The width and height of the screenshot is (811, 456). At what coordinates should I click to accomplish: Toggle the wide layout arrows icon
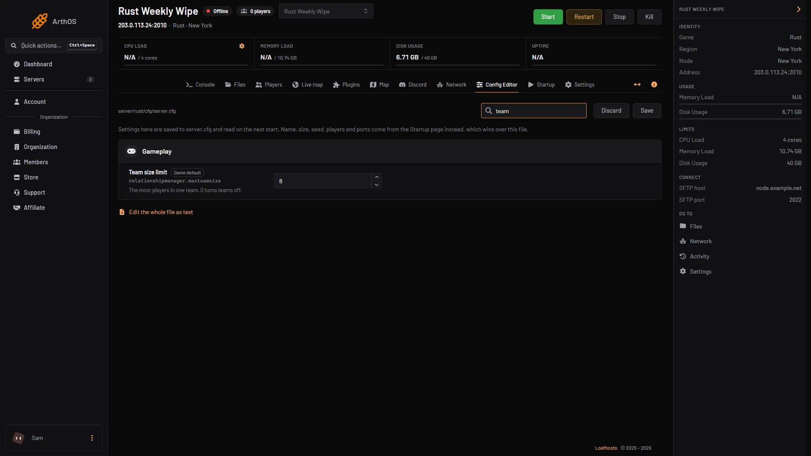coord(637,84)
